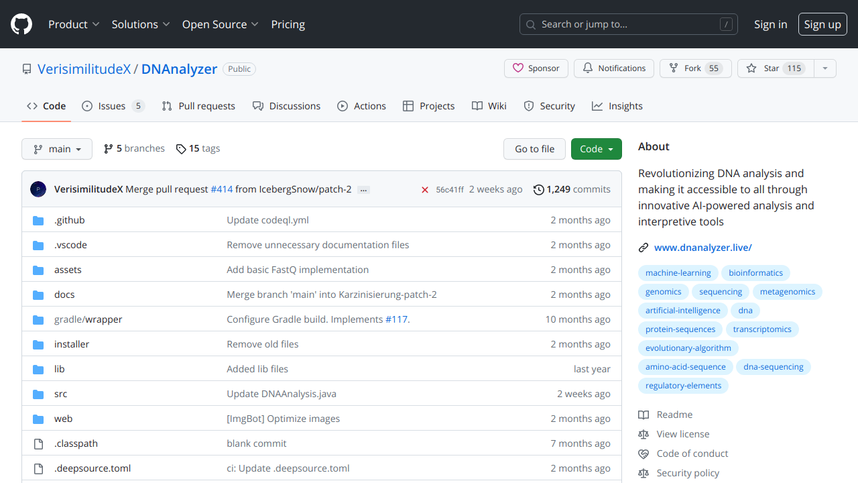Click the lib folder icon
This screenshot has width=858, height=483.
tap(38, 369)
